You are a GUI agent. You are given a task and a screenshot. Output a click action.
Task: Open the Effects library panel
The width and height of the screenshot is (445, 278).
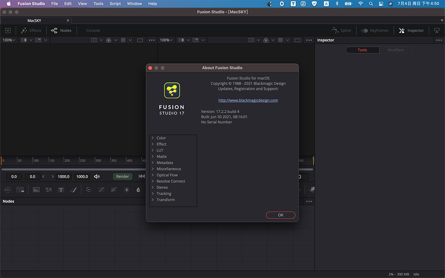31,30
